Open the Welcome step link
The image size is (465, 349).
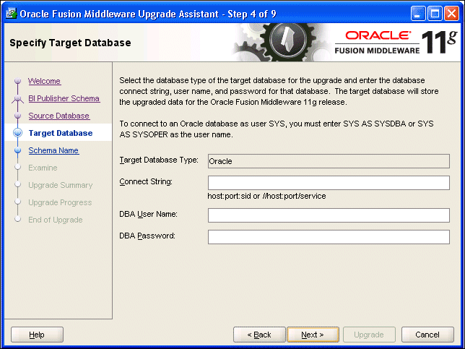45,81
